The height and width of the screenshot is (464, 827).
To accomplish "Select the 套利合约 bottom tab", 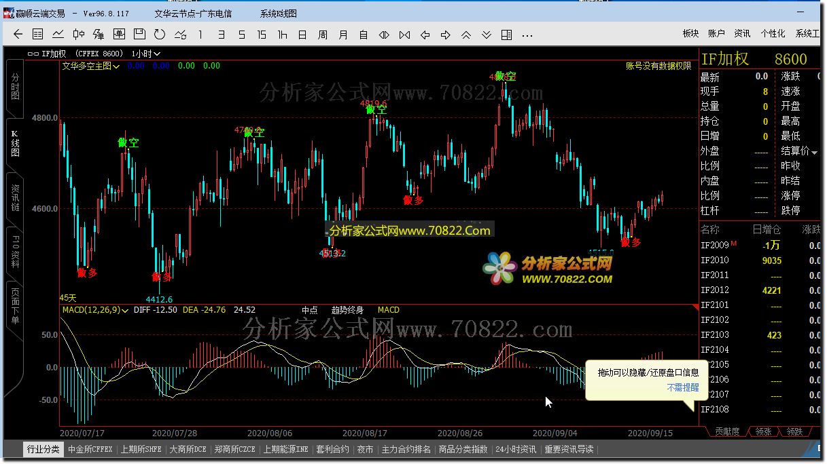I will click(x=333, y=449).
